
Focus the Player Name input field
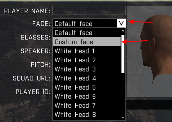[x=89, y=10]
